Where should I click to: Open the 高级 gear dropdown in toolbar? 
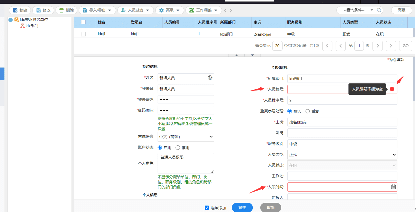pos(169,10)
